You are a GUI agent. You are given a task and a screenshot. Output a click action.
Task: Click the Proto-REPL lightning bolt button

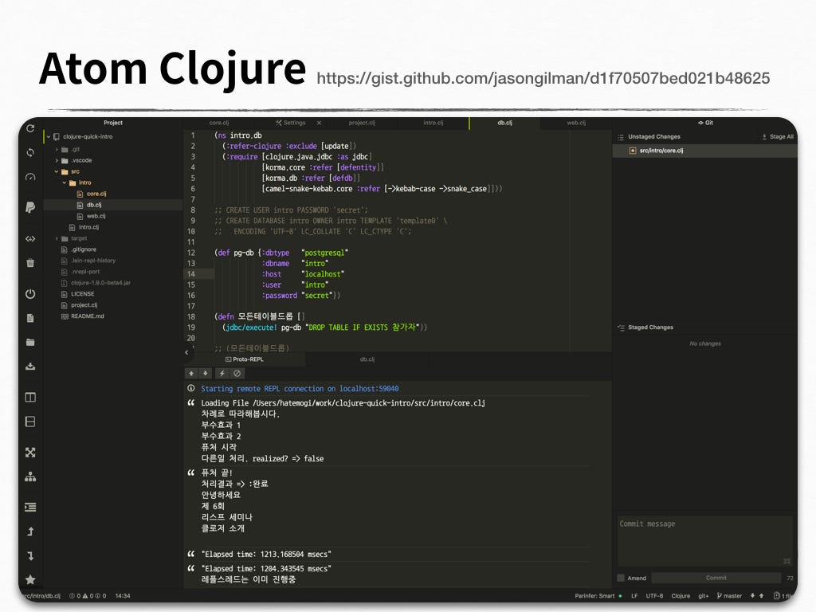pos(222,373)
